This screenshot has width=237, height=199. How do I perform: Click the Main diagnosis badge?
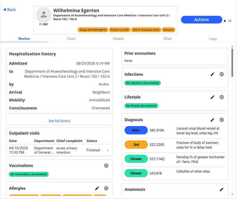pos(136,130)
